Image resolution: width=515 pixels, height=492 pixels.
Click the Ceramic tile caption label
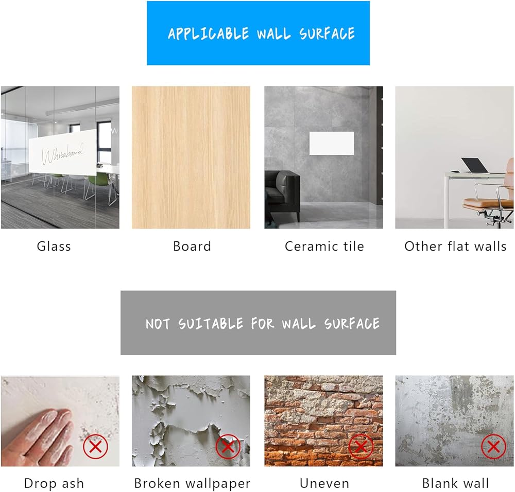tap(324, 246)
